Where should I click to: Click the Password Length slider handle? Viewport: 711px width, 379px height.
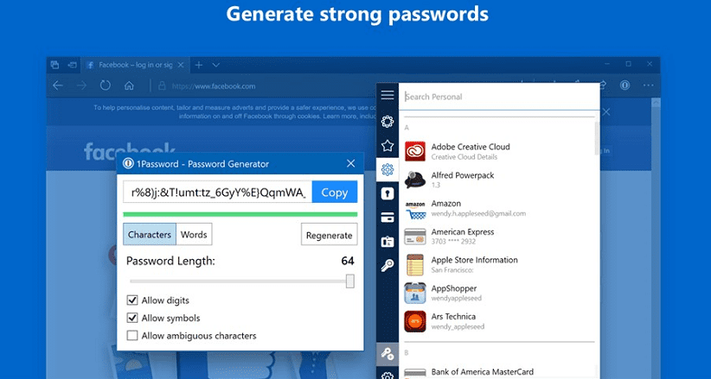(x=350, y=281)
